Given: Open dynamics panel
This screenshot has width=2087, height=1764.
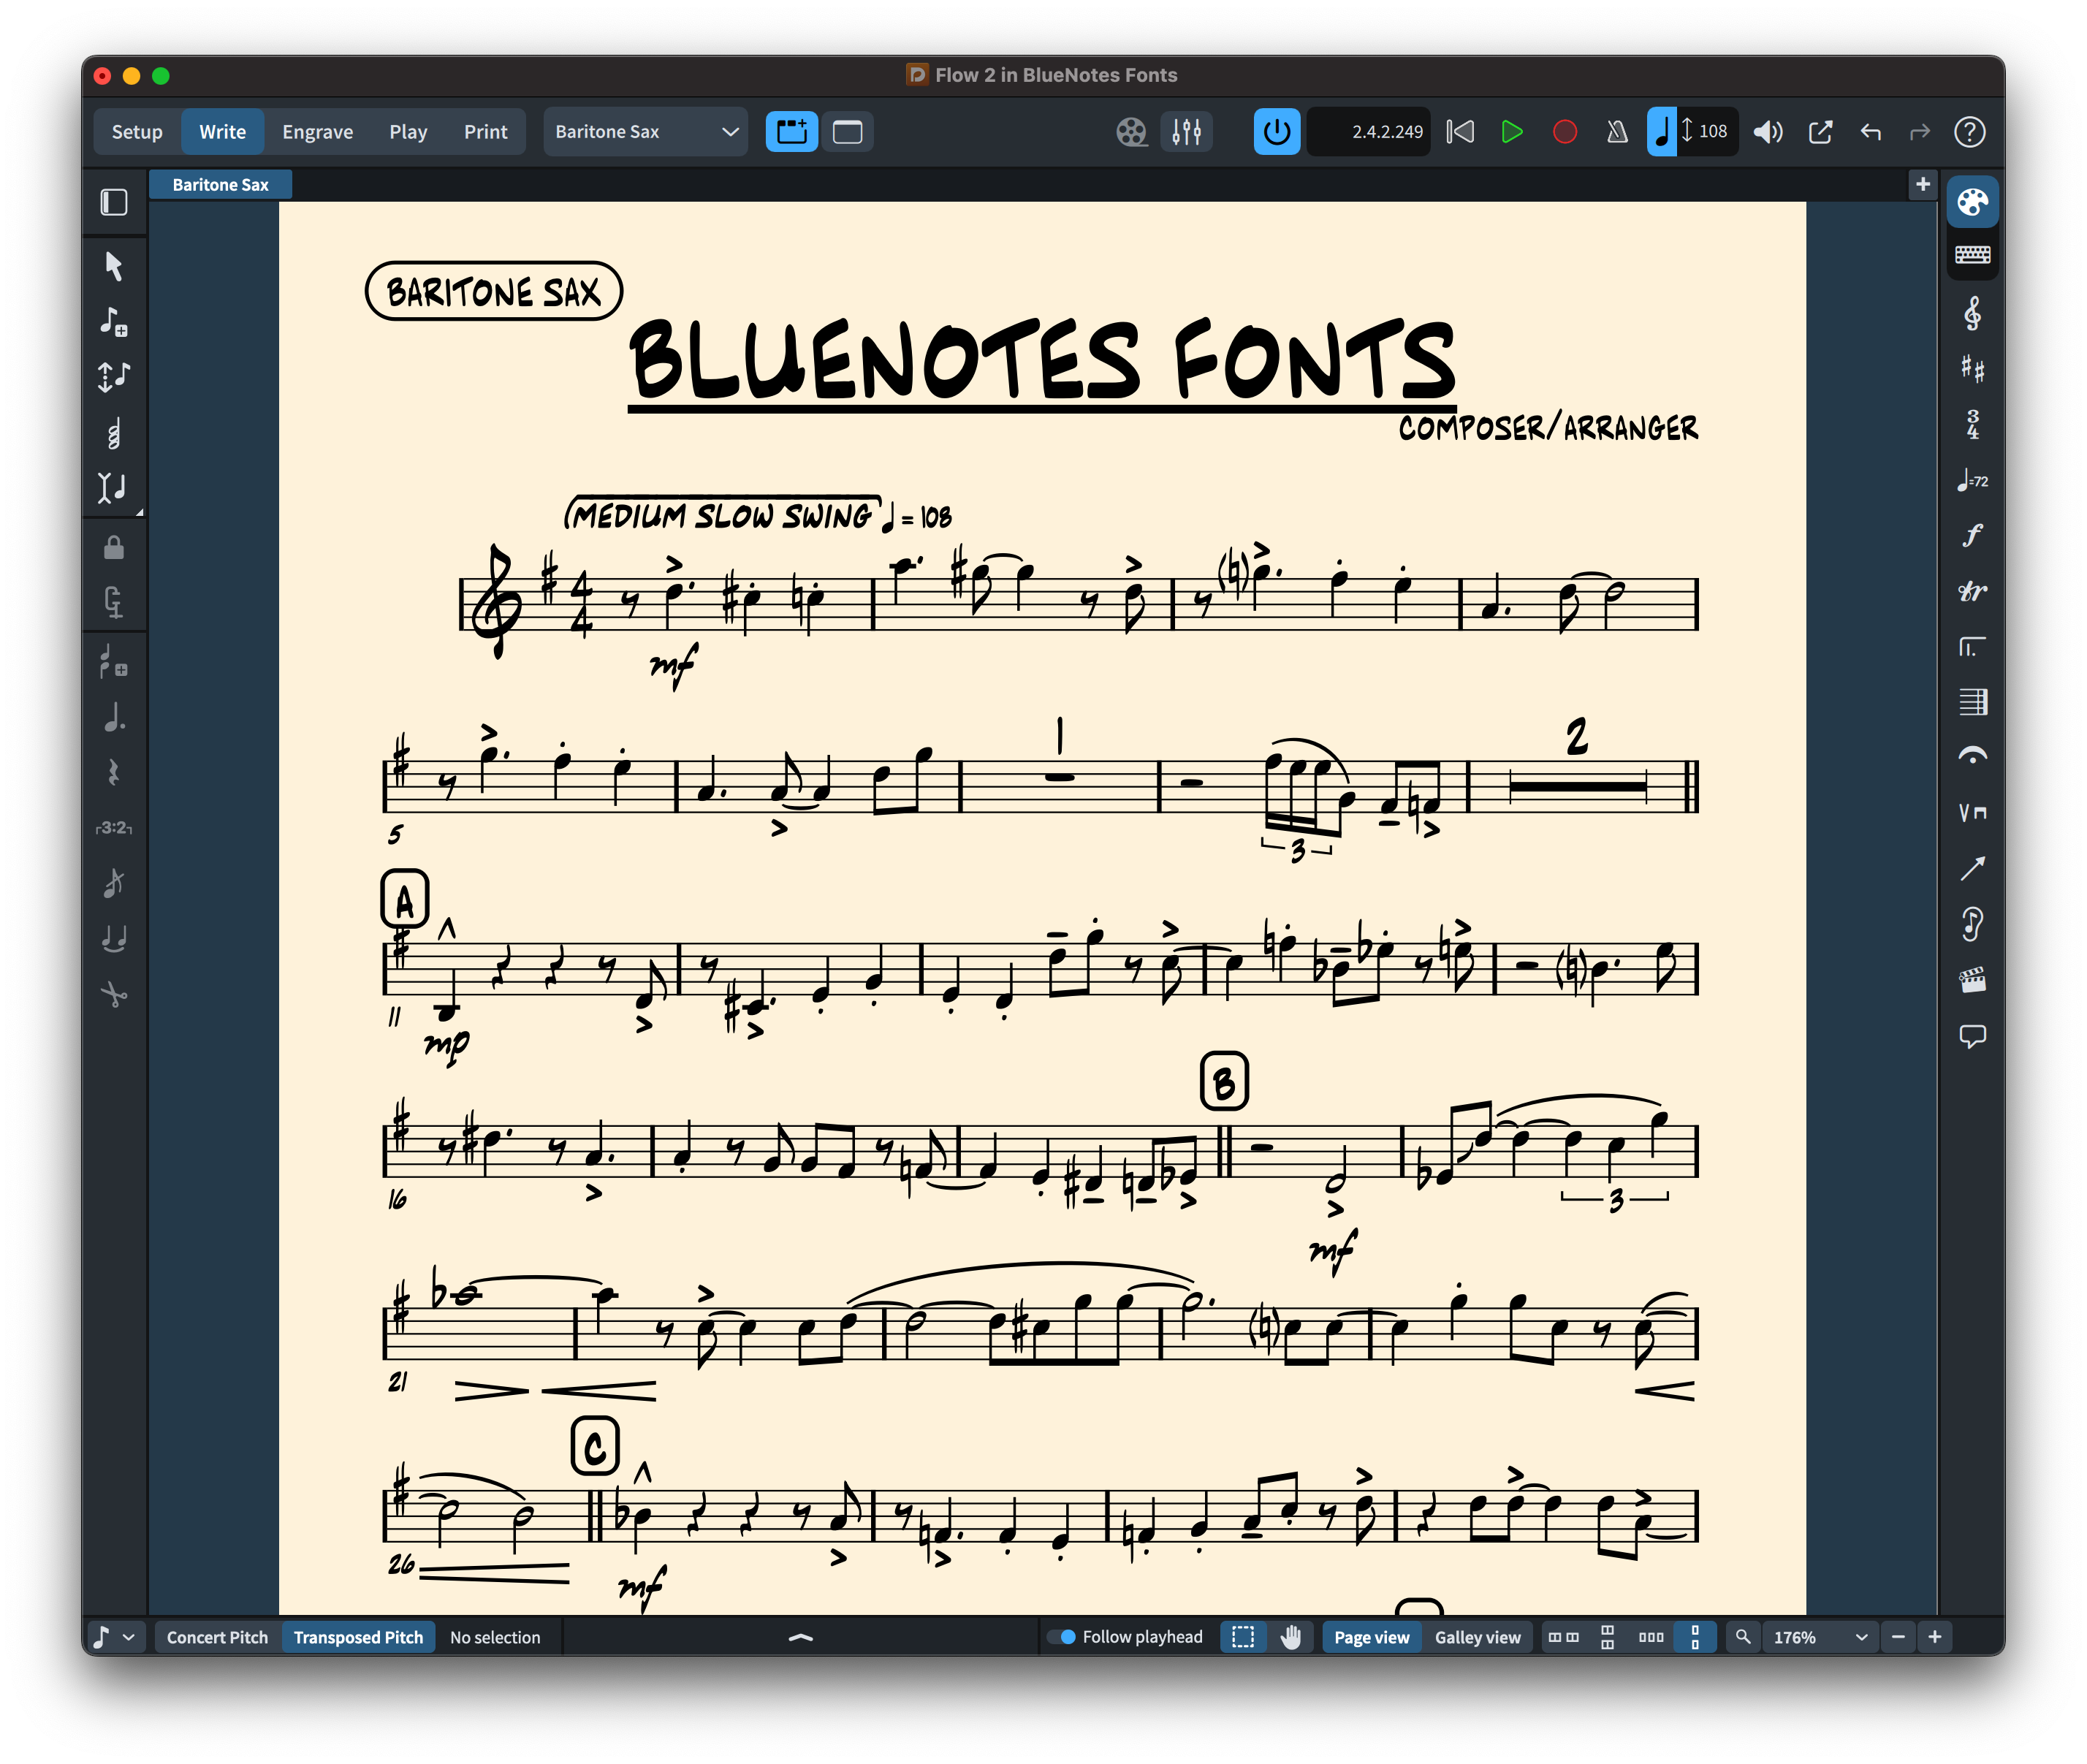Looking at the screenshot, I should [1972, 536].
